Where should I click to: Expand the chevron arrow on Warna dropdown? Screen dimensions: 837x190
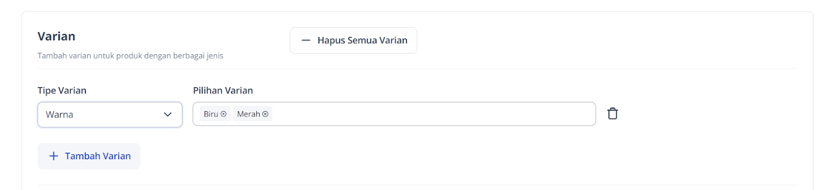[168, 114]
